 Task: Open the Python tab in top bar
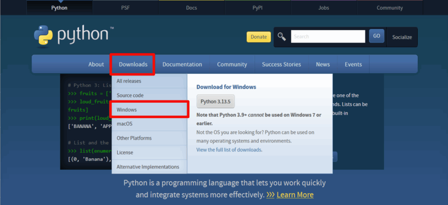click(59, 8)
